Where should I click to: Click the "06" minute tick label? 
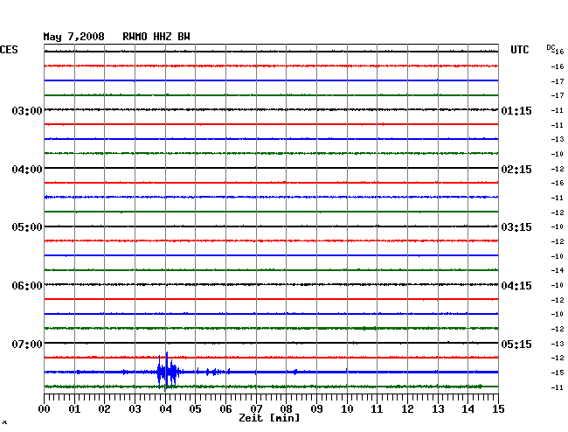[225, 409]
